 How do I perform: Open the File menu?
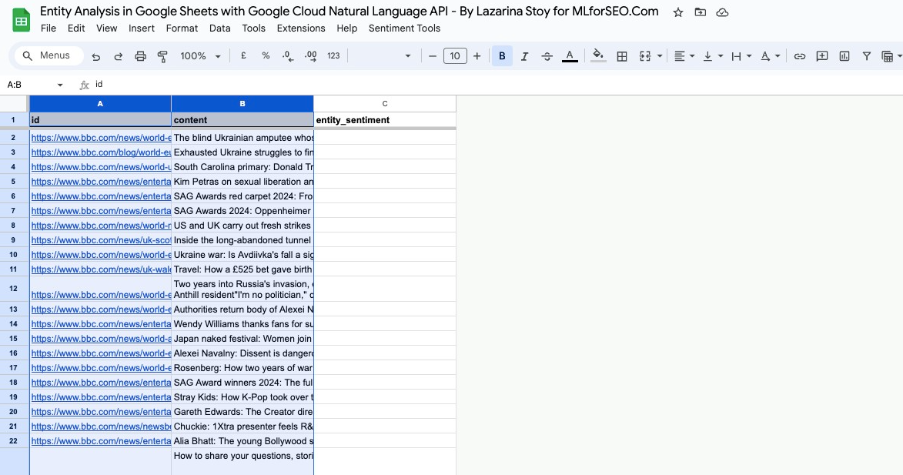(48, 28)
